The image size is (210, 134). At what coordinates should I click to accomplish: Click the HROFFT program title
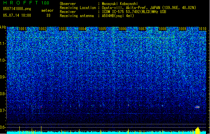21,3
